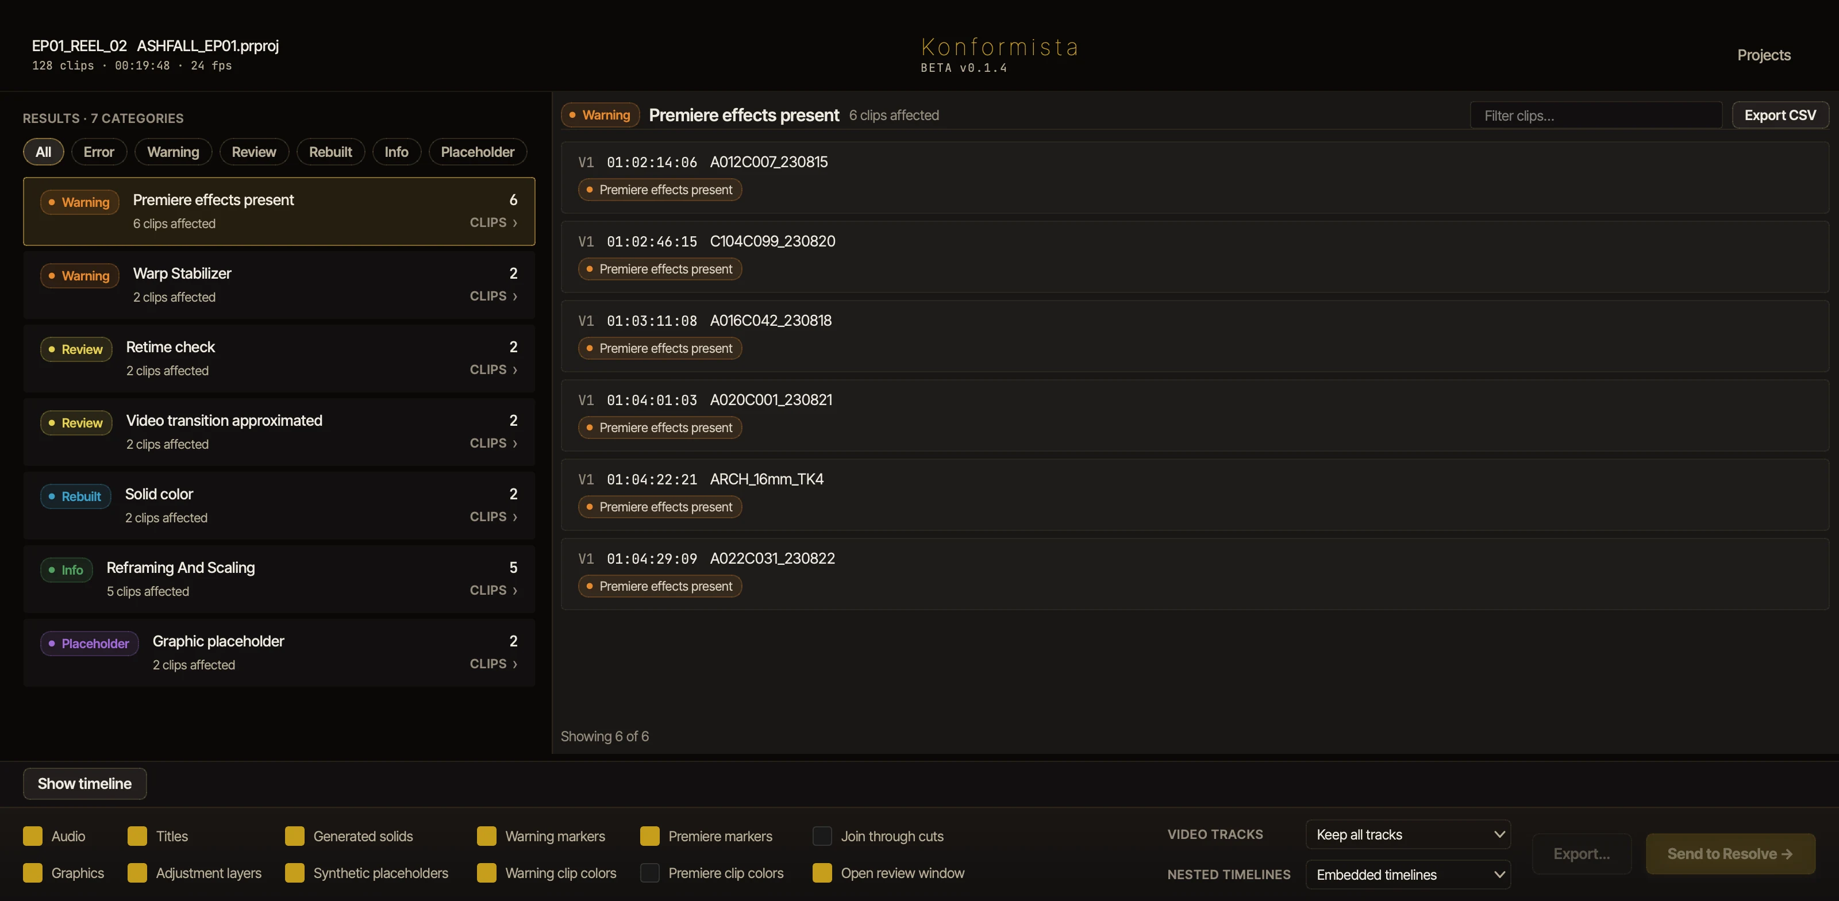Enable Join through cuts checkbox
The height and width of the screenshot is (901, 1839).
[x=822, y=836]
